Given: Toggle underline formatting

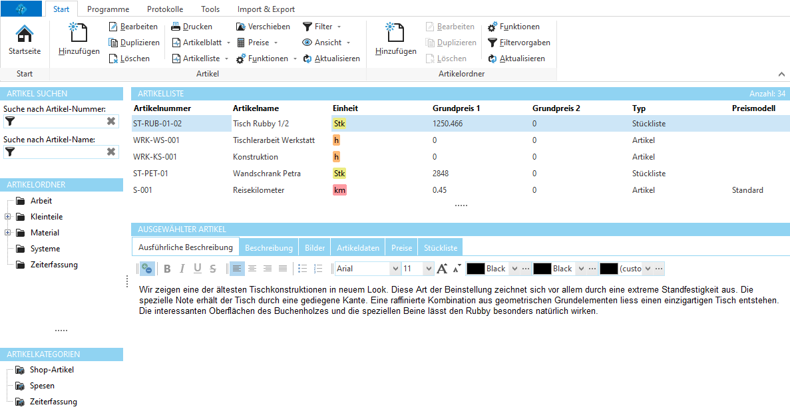Looking at the screenshot, I should pyautogui.click(x=198, y=269).
